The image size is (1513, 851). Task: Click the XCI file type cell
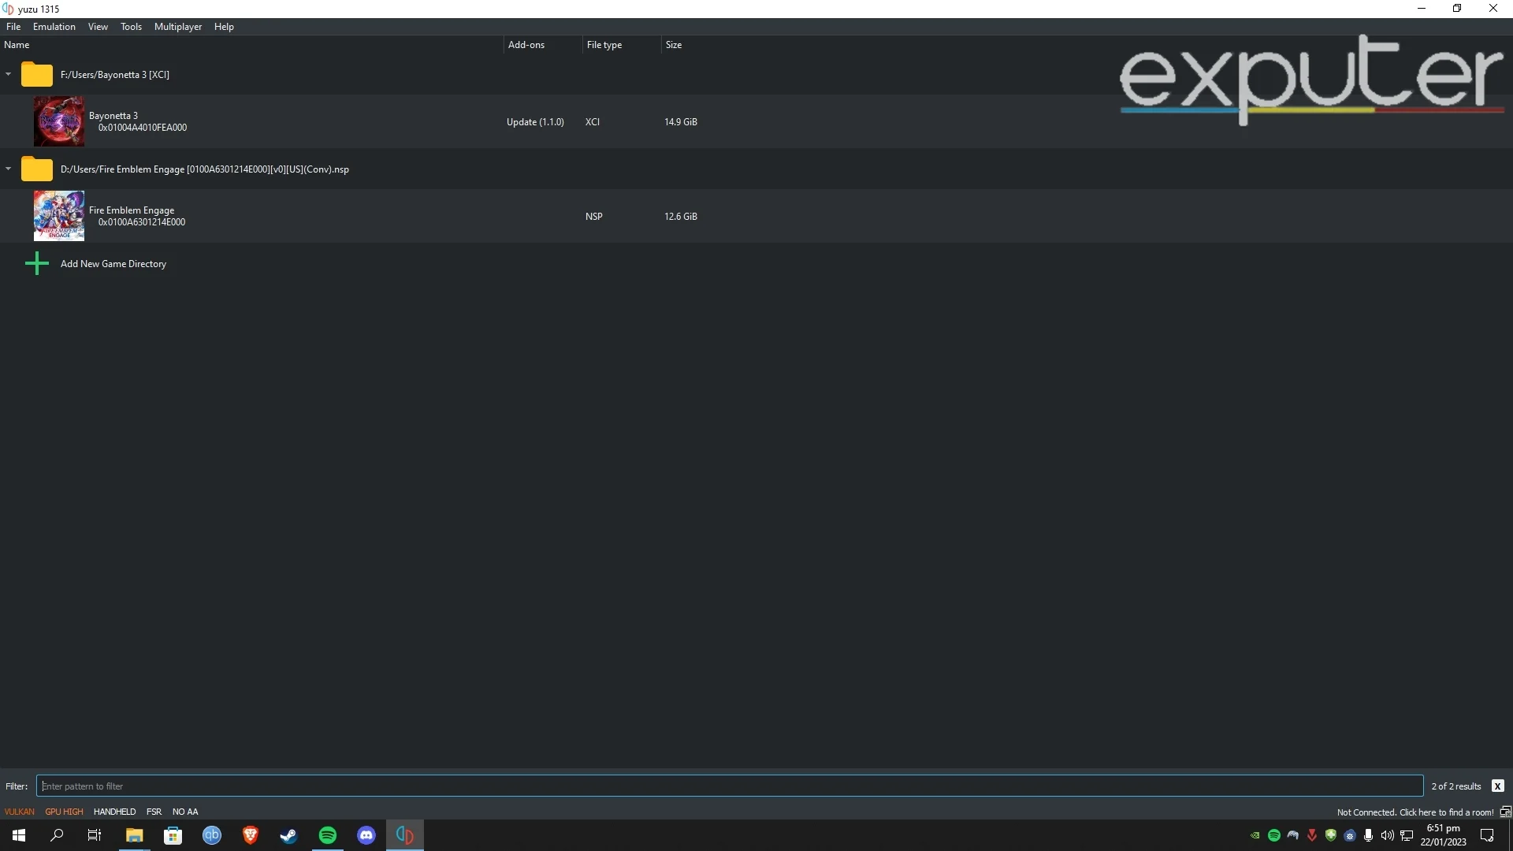[x=593, y=122]
